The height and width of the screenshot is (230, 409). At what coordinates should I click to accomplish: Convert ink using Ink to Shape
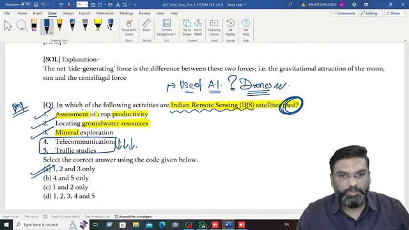(x=187, y=27)
